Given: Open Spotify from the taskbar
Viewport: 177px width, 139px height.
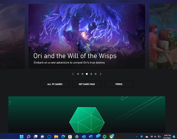Looking at the screenshot, I should 104,137.
